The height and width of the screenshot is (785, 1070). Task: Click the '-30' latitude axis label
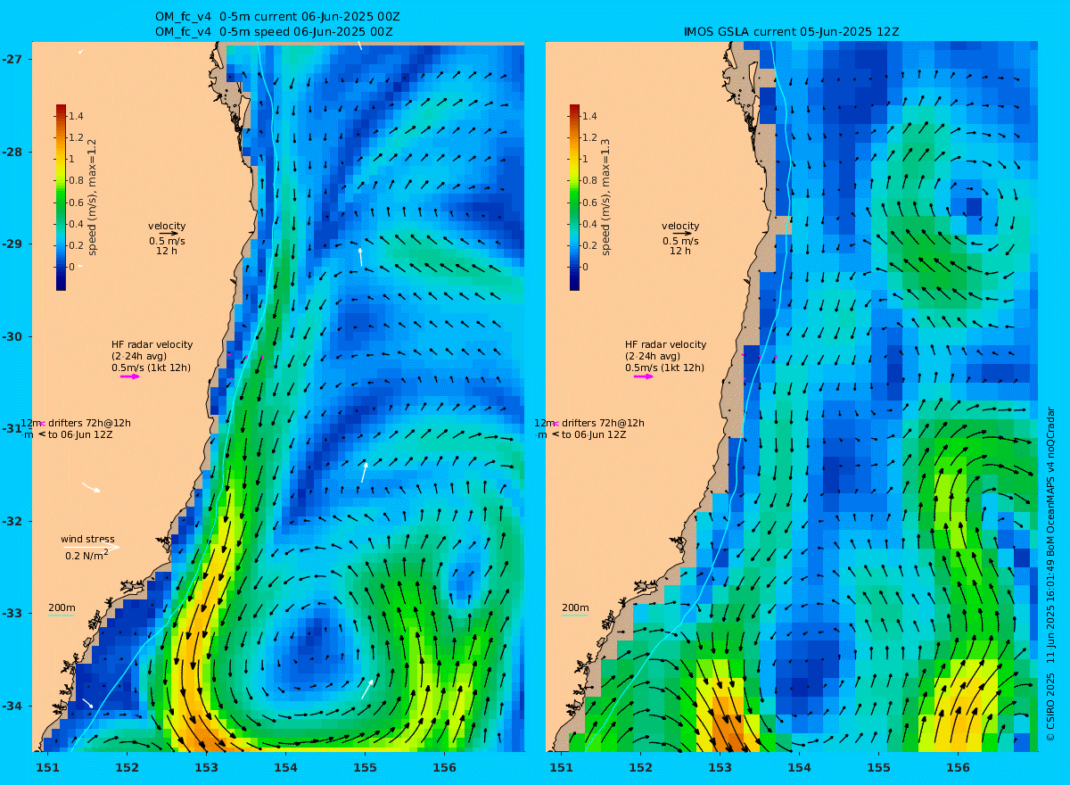12,336
